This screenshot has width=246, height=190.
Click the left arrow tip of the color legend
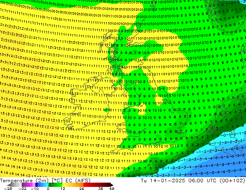9,185
